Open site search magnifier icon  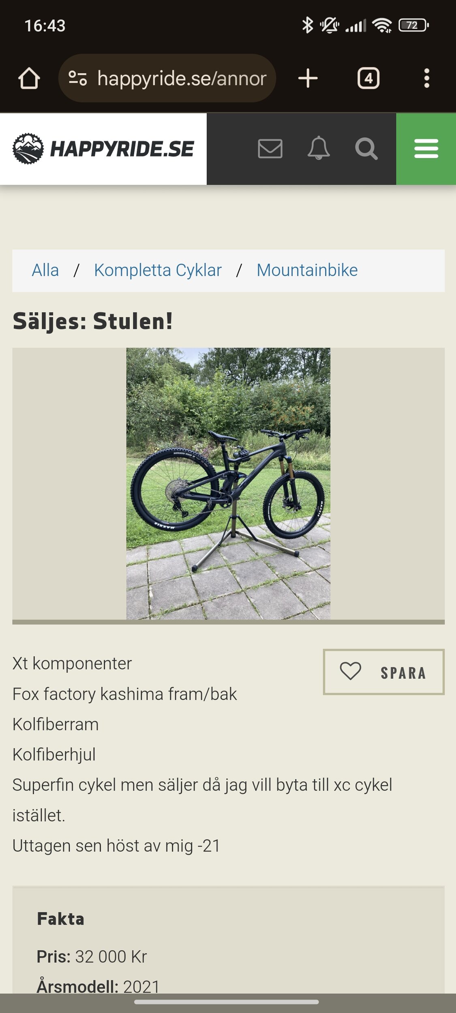click(366, 149)
